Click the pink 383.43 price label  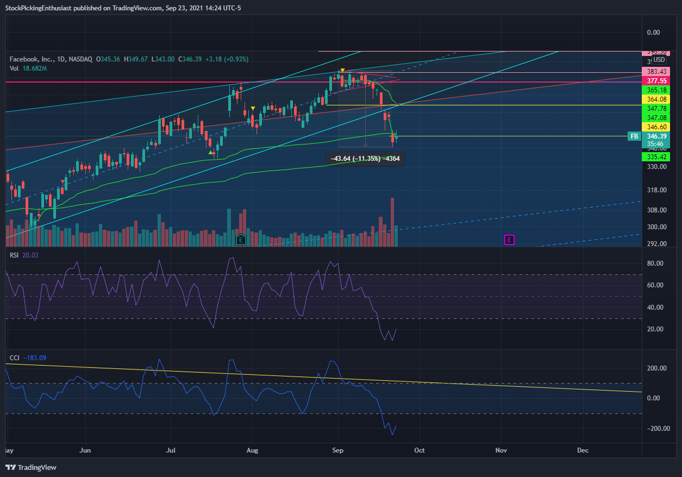click(x=655, y=72)
